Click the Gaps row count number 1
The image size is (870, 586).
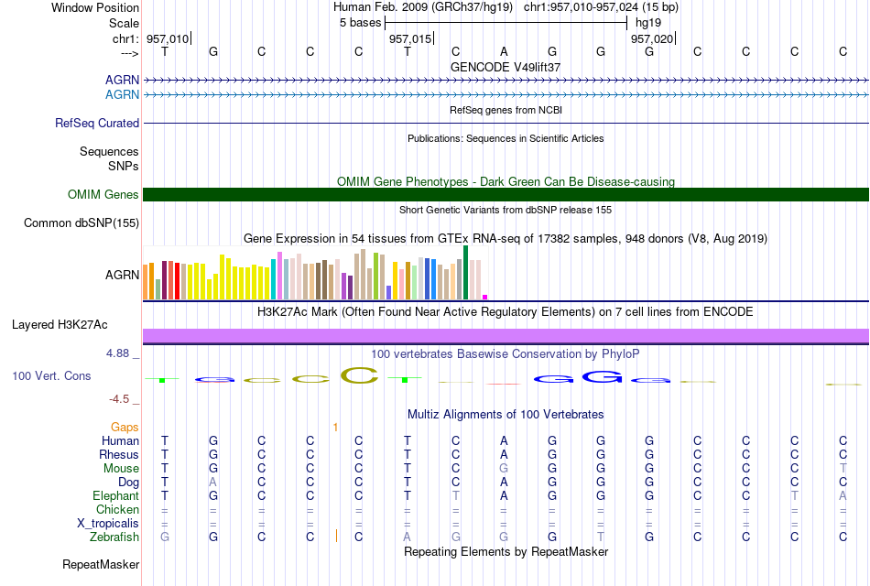(x=335, y=428)
